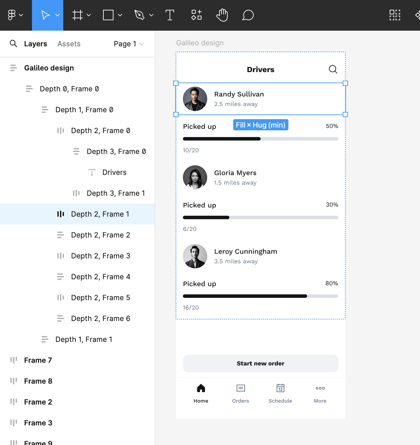The width and height of the screenshot is (420, 445).
Task: Select the Hand tool
Action: (222, 15)
